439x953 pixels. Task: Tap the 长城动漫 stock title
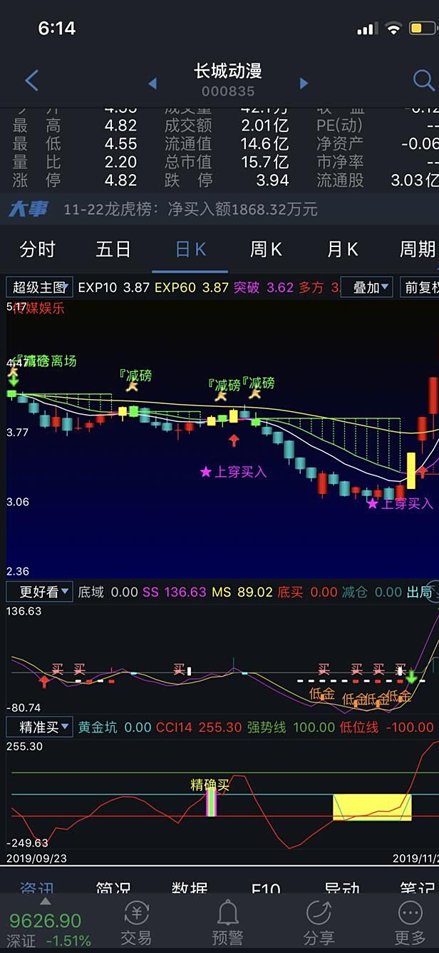pos(228,71)
